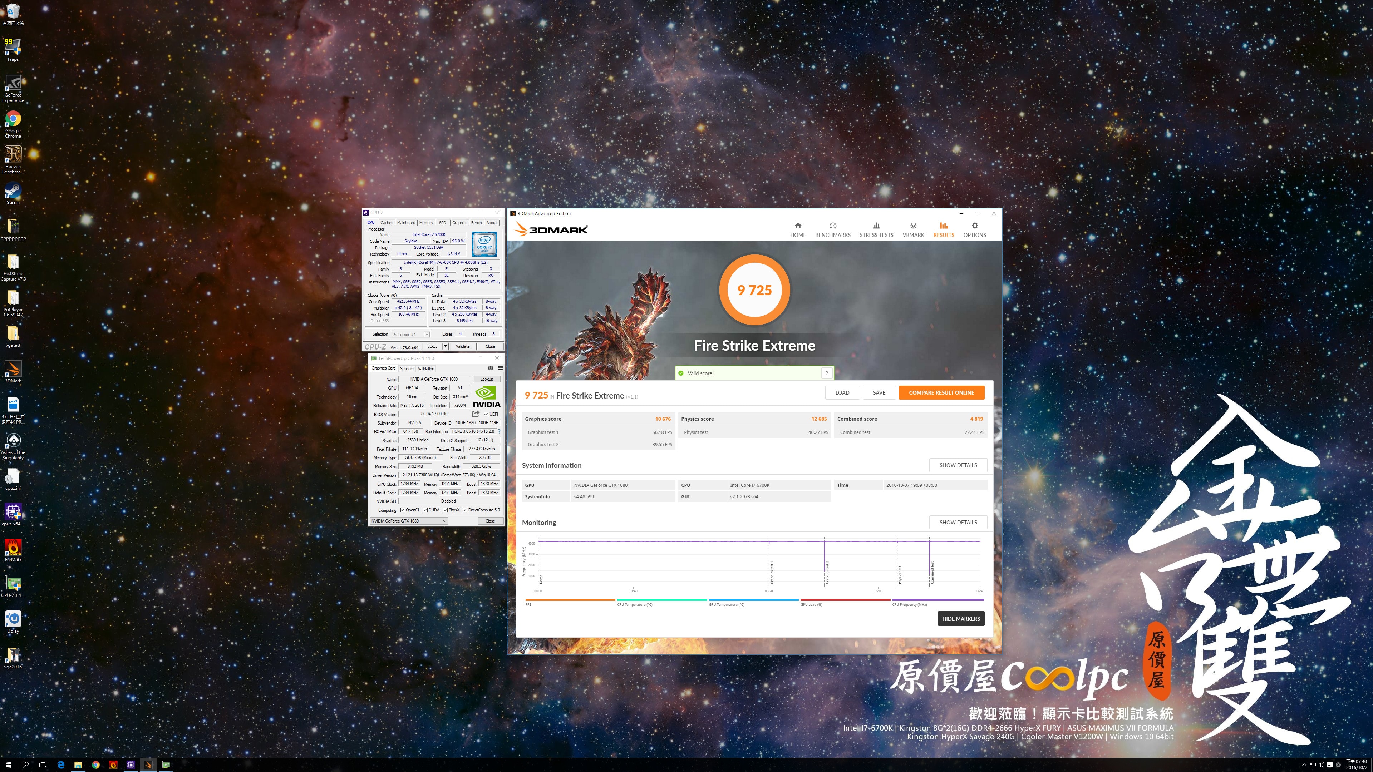Switch to the Validation tab in GPU-Z
Screen dimensions: 1373x772
click(426, 369)
